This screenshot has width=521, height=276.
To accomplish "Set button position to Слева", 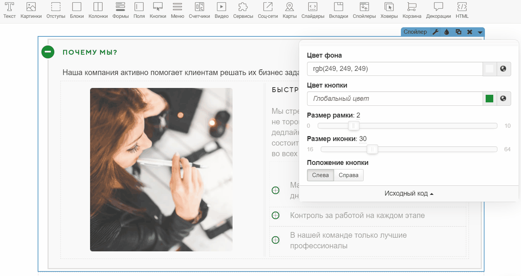I will tap(320, 175).
